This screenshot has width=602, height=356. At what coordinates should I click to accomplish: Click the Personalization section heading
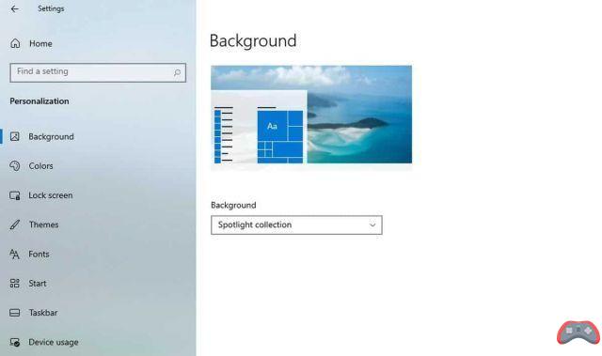[40, 101]
